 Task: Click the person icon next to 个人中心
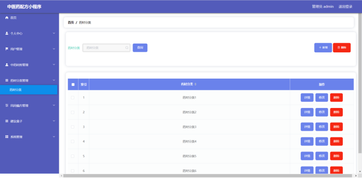(7, 33)
